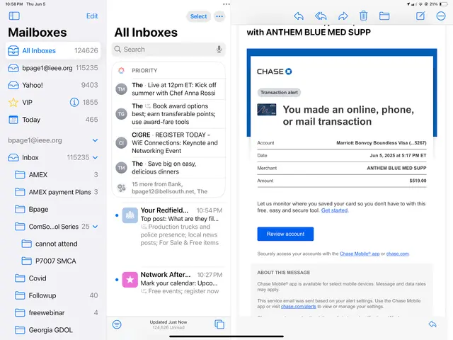Open the Chase Mobile app link

coord(360,254)
